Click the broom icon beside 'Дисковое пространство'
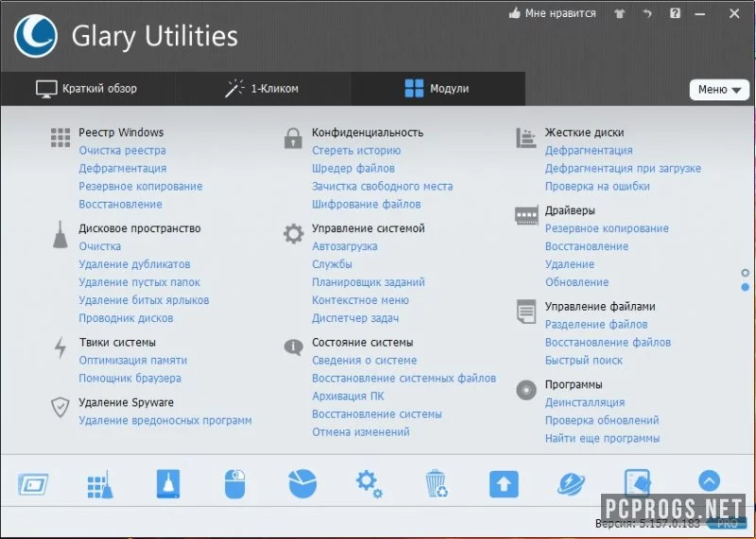The width and height of the screenshot is (756, 539). point(60,235)
